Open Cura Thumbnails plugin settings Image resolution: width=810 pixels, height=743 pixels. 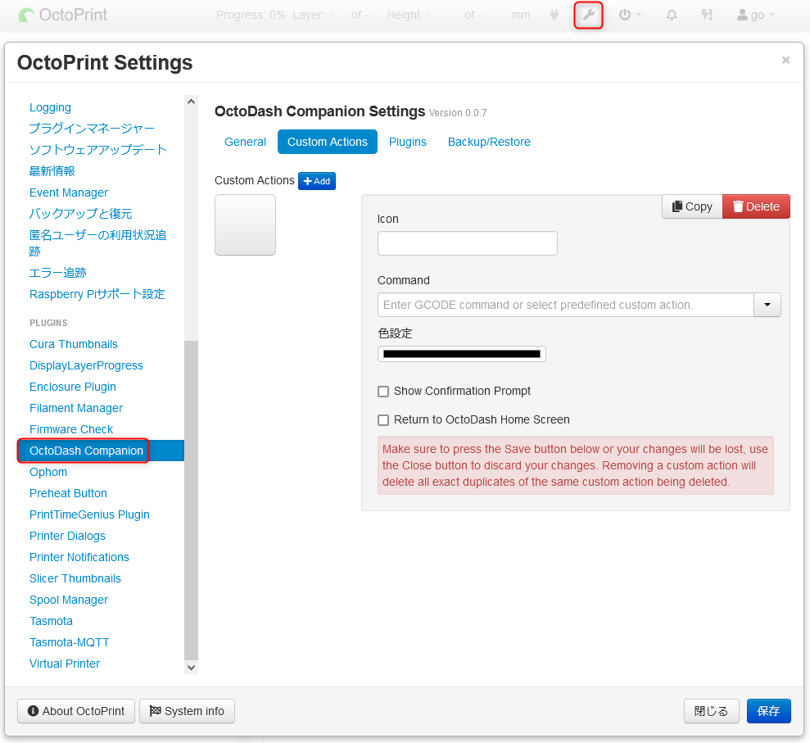(x=74, y=344)
